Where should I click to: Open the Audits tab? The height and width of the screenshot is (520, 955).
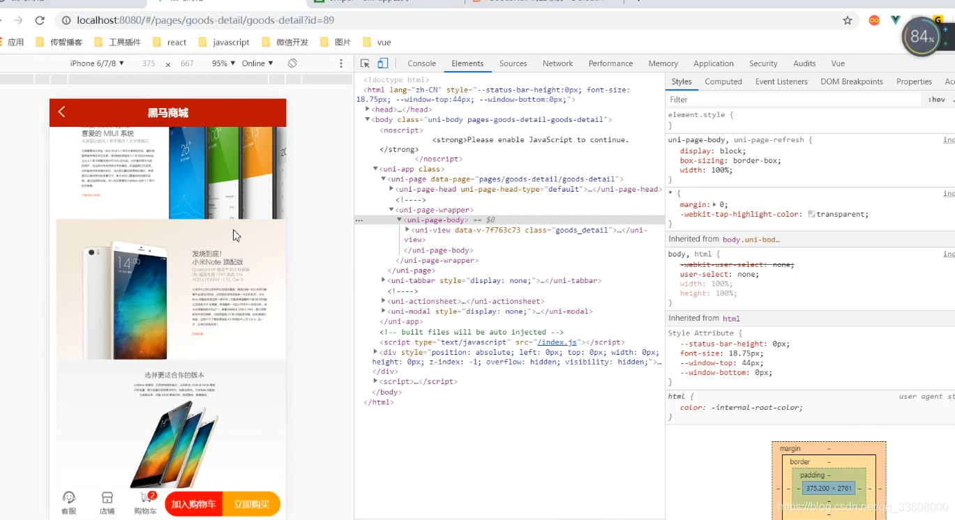[804, 63]
